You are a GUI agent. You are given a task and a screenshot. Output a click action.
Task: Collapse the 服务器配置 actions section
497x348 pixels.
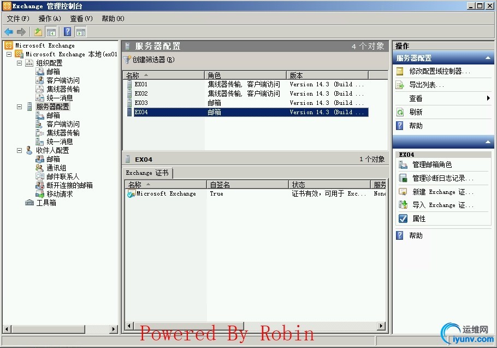point(488,58)
